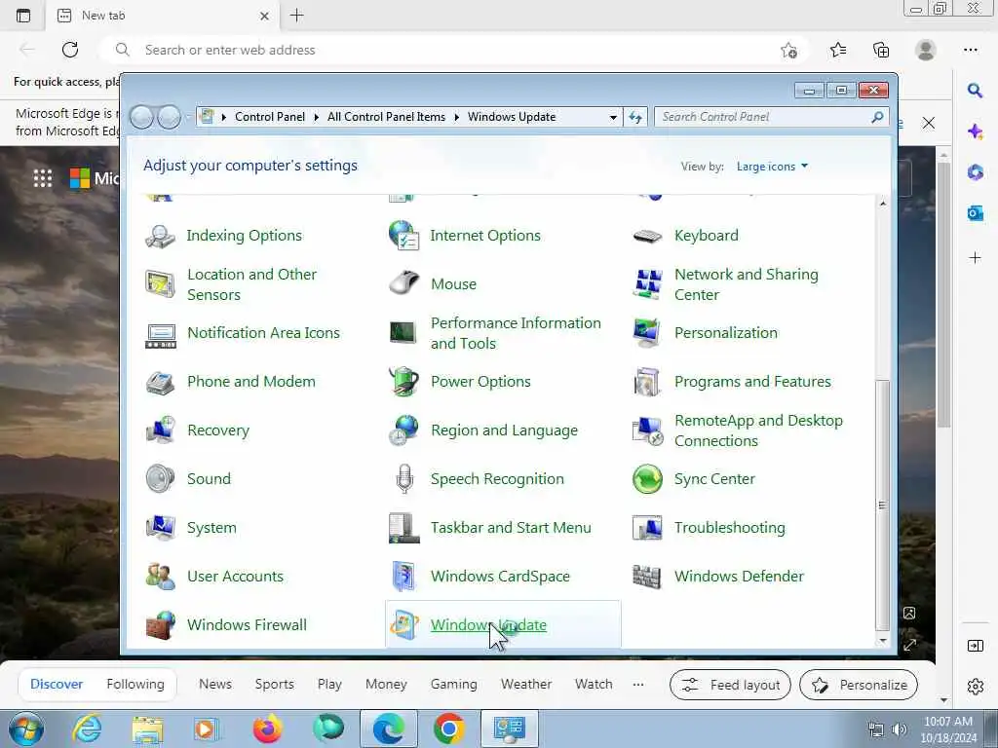Screen dimensions: 998x748
Task: Open Network and Sharing Center icon
Action: 647,284
